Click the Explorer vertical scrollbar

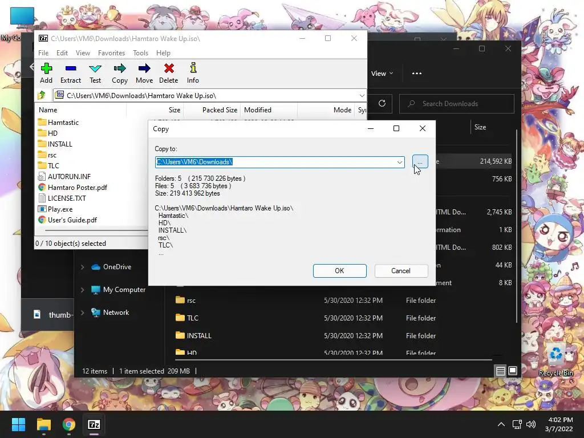(517, 226)
